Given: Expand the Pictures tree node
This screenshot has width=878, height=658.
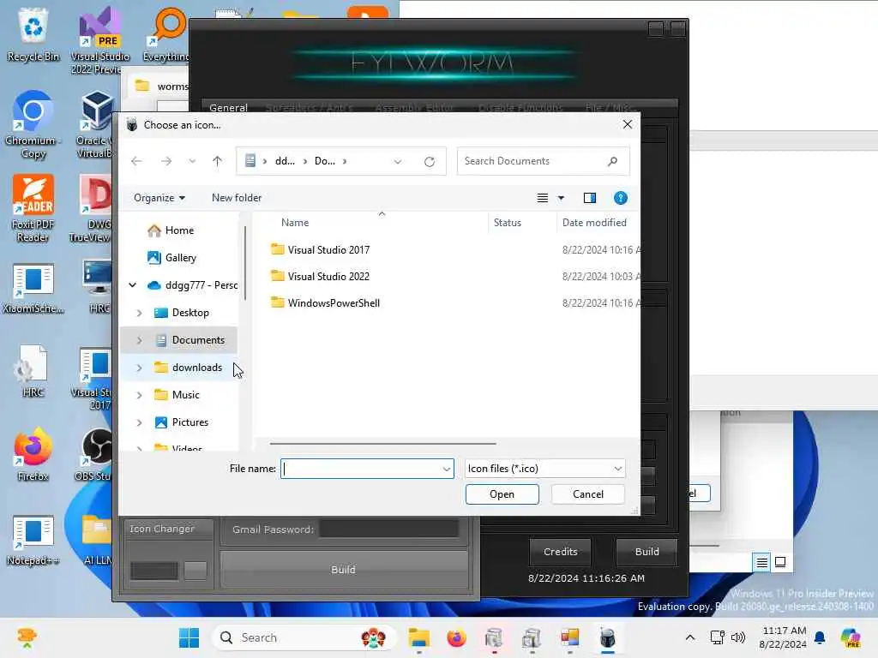Looking at the screenshot, I should click(140, 422).
